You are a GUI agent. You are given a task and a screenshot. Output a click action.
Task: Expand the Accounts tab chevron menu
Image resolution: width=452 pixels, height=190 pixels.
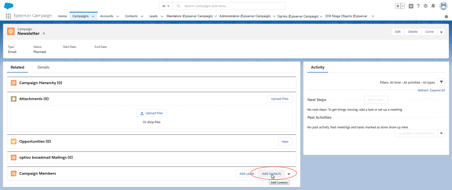[x=118, y=16]
